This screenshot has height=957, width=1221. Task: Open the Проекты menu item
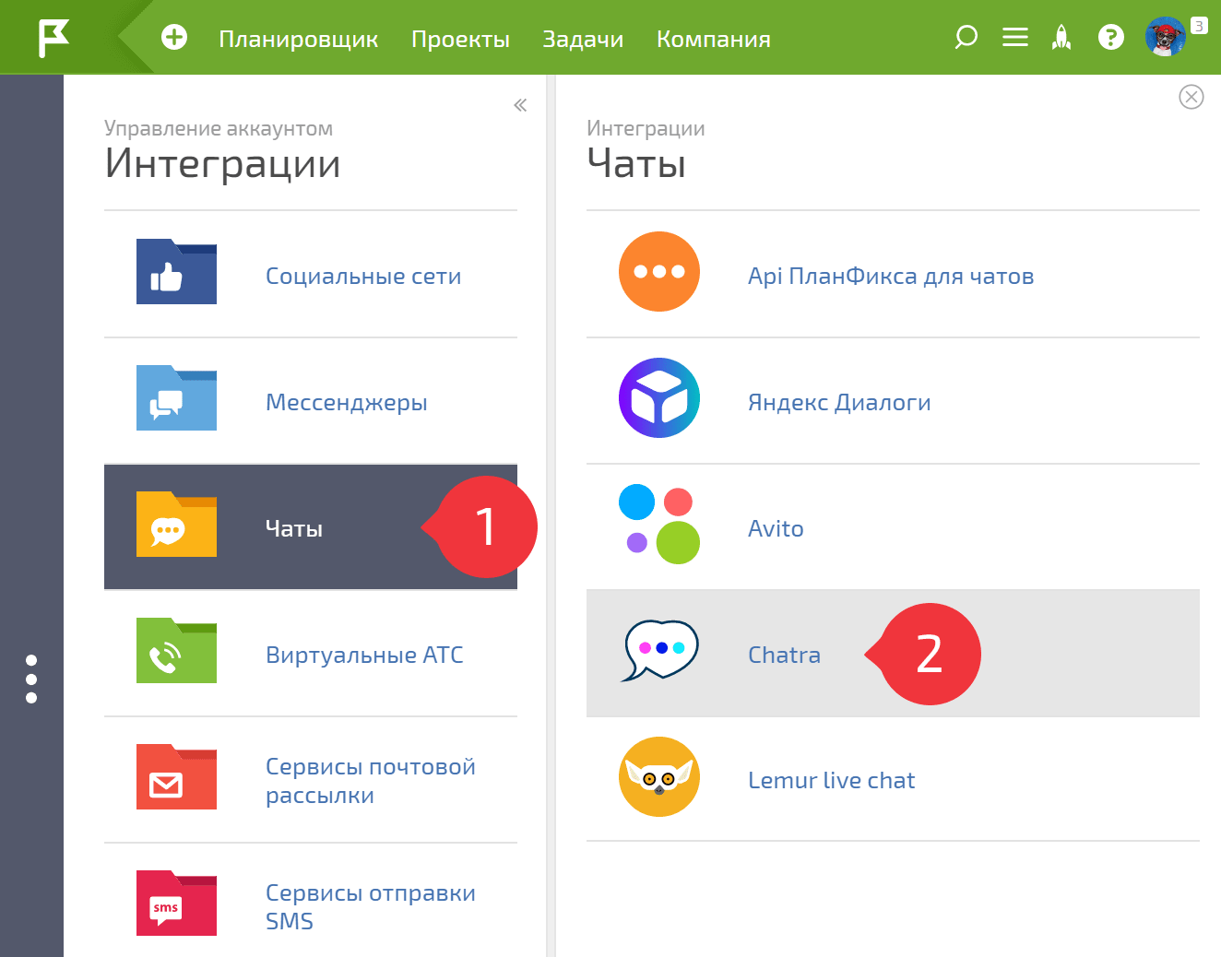click(460, 39)
